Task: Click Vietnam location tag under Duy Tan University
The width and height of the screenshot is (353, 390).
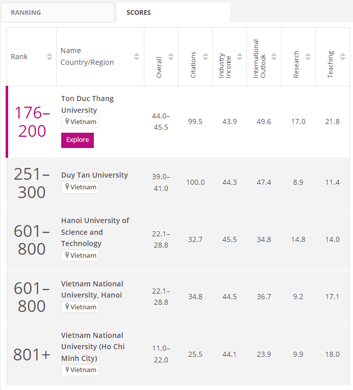Action: 80,187
